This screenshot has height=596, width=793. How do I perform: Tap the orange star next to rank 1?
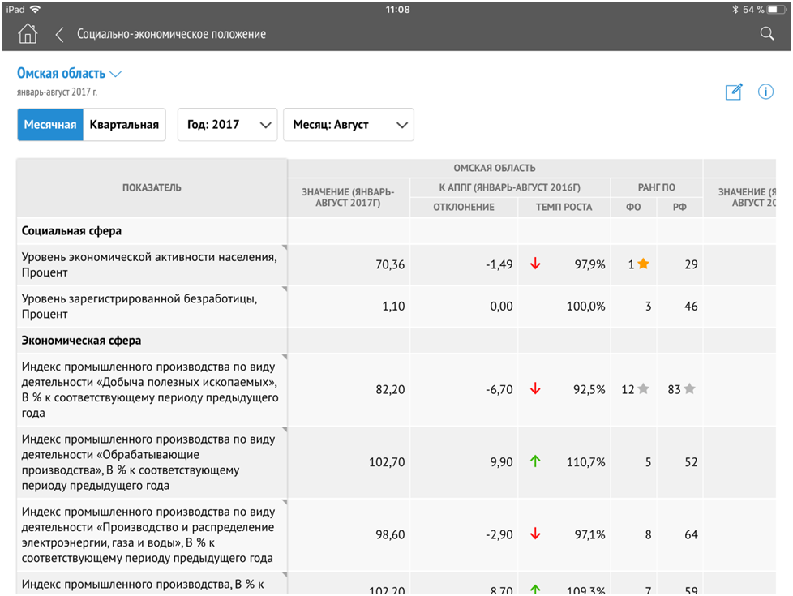(x=643, y=264)
